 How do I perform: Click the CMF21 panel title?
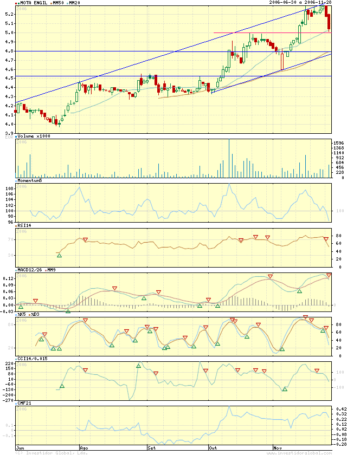[x=24, y=404]
